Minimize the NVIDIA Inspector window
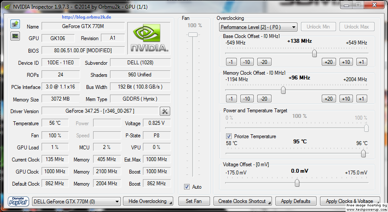Viewport: 388px width, 212px height. pyautogui.click(x=346, y=5)
